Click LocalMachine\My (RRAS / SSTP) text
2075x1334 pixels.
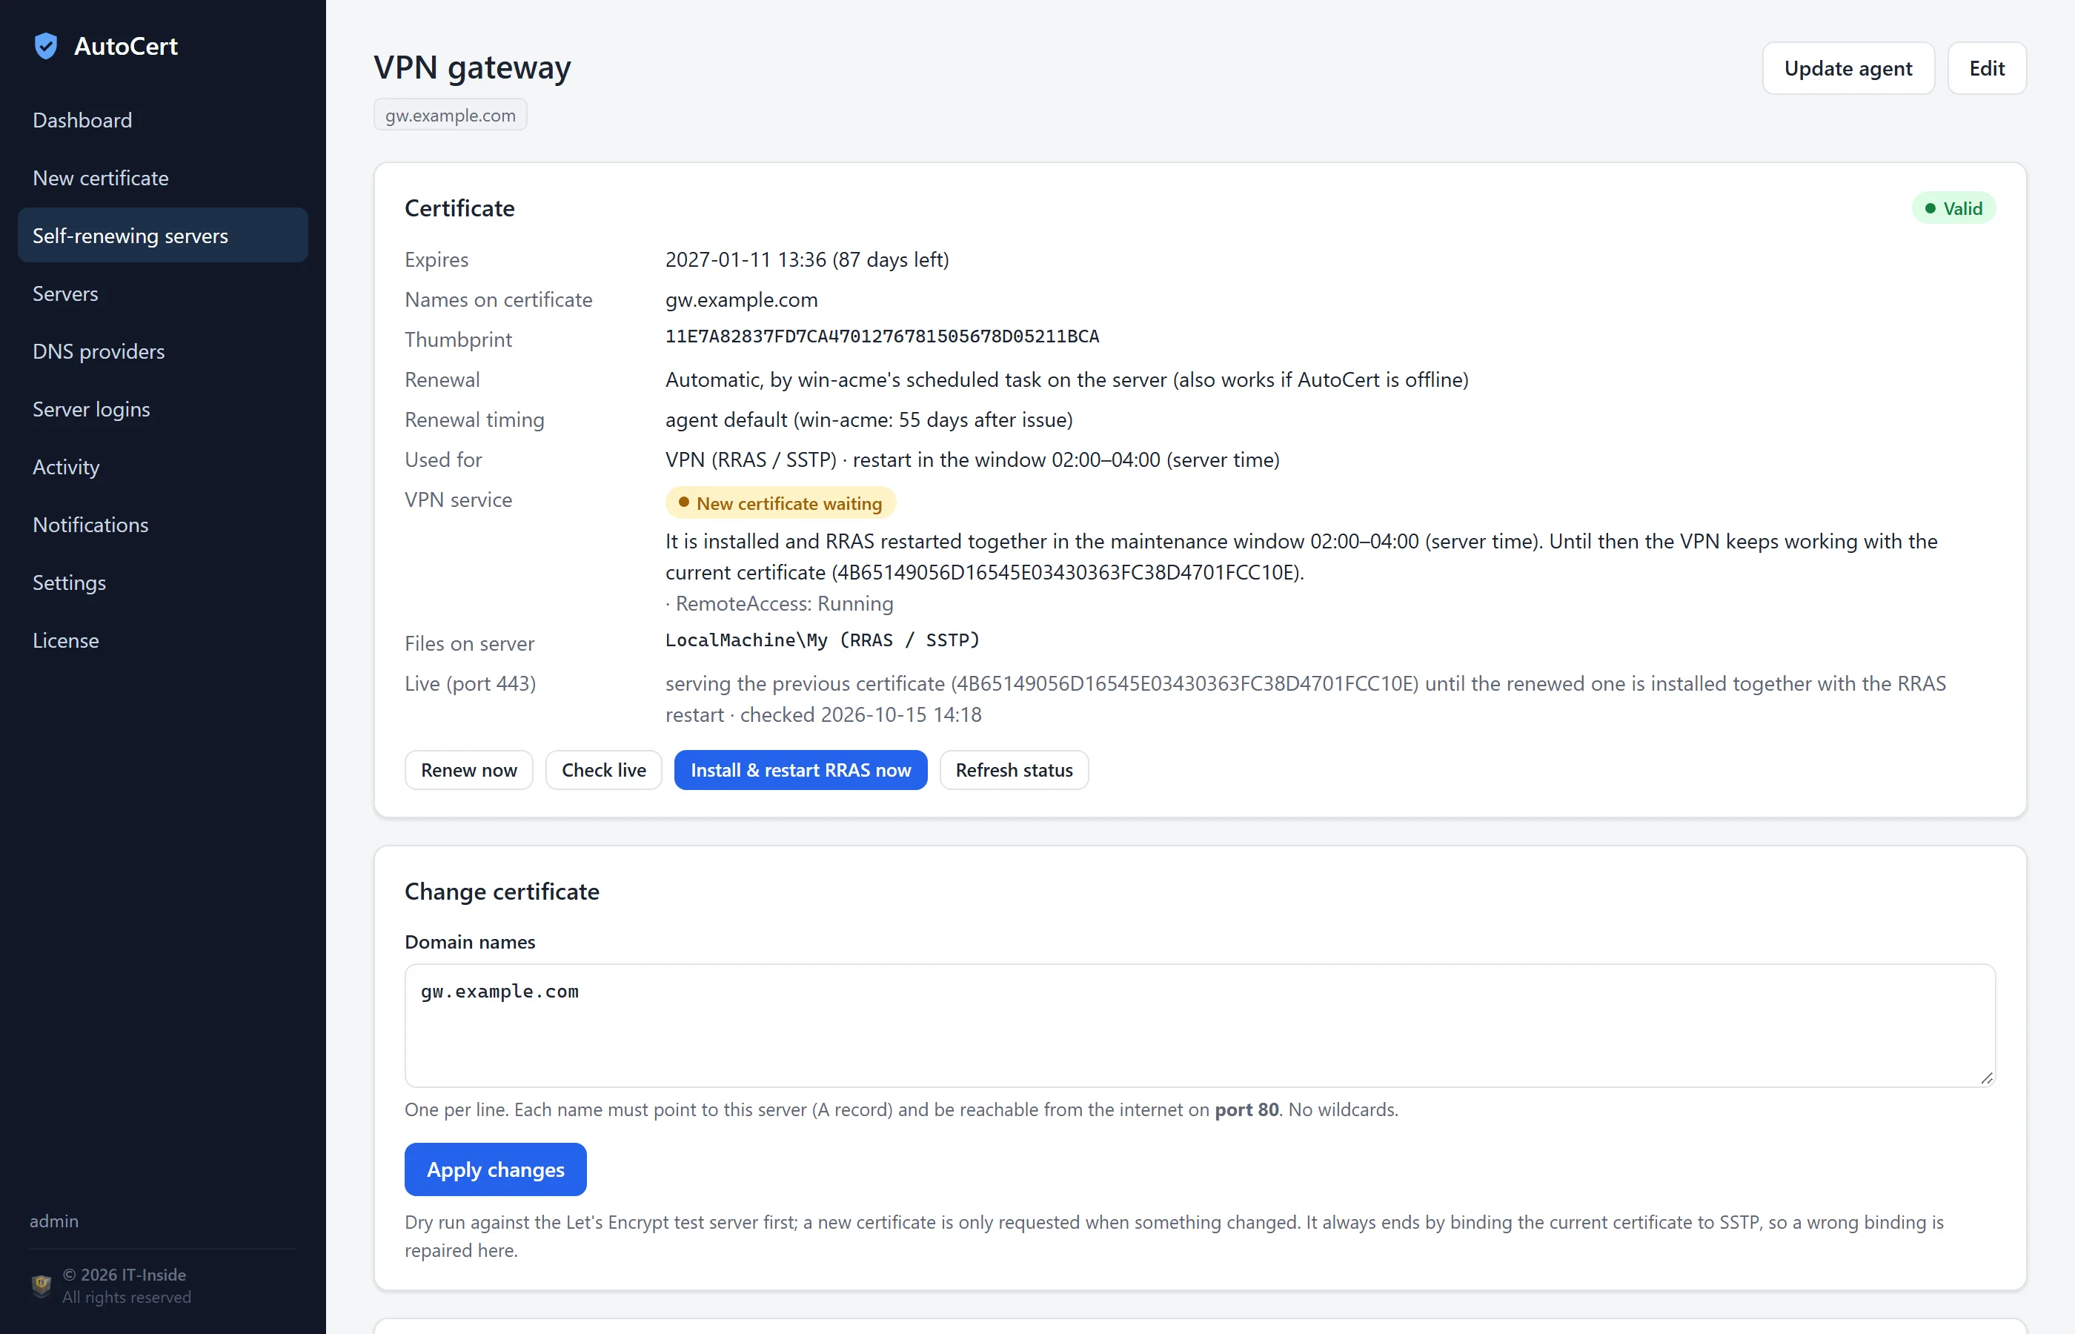(x=822, y=640)
